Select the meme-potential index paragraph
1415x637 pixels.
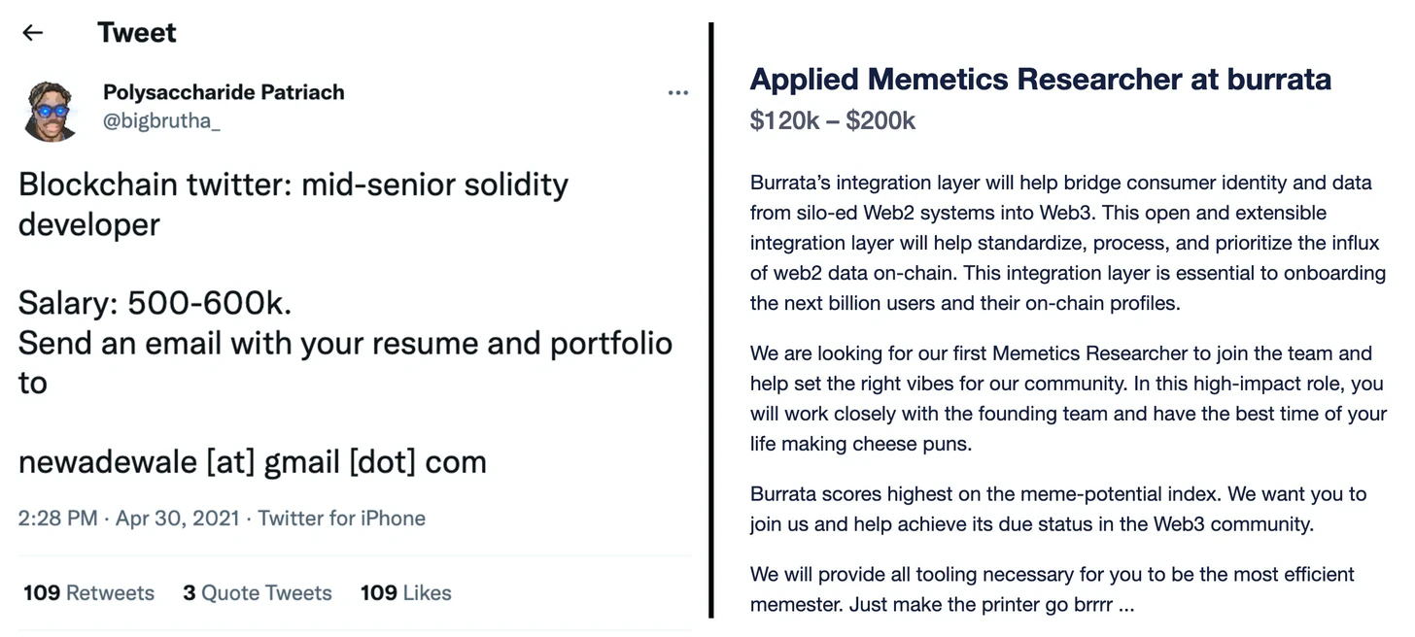pyautogui.click(x=1058, y=509)
